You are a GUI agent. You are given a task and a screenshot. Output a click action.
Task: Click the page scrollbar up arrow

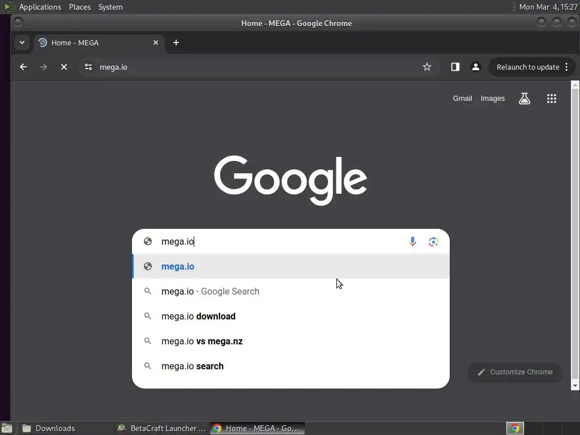(x=575, y=85)
